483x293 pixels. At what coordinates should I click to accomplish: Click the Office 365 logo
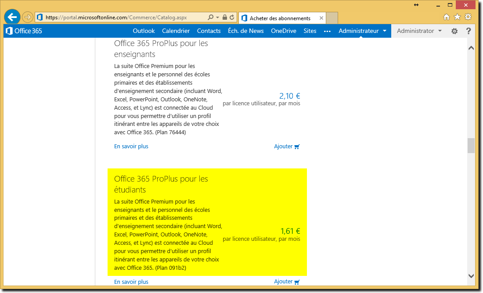[x=24, y=31]
